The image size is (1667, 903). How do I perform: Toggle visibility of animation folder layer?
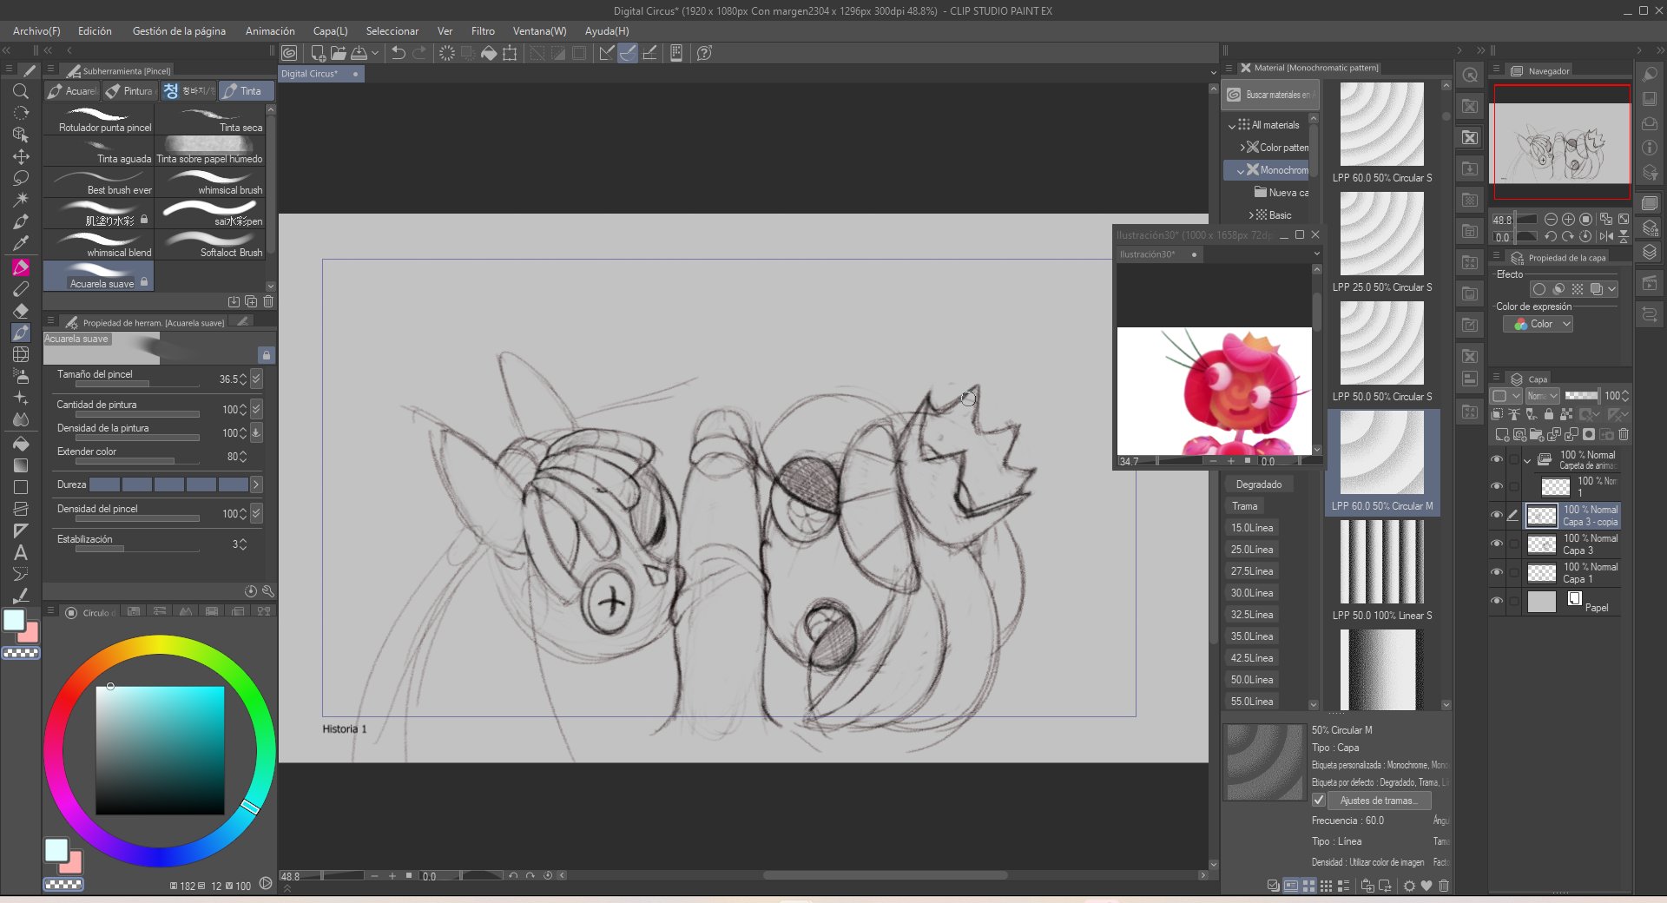tap(1497, 459)
